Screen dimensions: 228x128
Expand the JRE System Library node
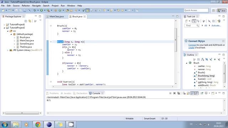(x=8, y=50)
